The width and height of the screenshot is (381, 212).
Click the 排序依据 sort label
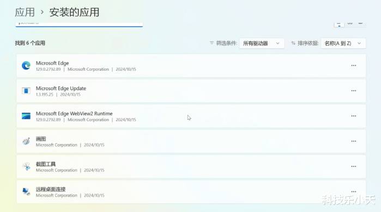[308, 43]
